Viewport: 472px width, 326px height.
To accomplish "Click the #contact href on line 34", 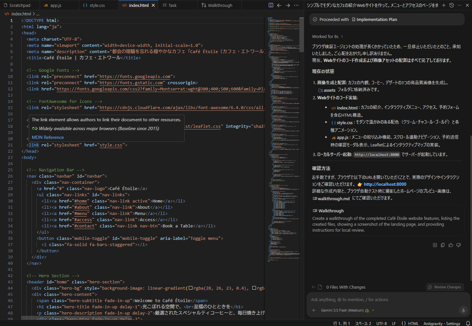I will tap(84, 226).
